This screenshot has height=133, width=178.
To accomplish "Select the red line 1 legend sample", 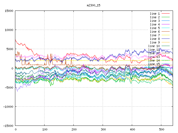I will pyautogui.click(x=165, y=14).
